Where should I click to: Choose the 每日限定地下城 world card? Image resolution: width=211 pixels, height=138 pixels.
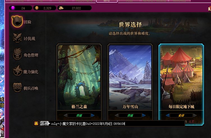click(x=181, y=77)
